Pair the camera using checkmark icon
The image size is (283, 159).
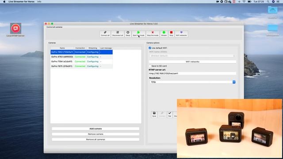point(169,114)
